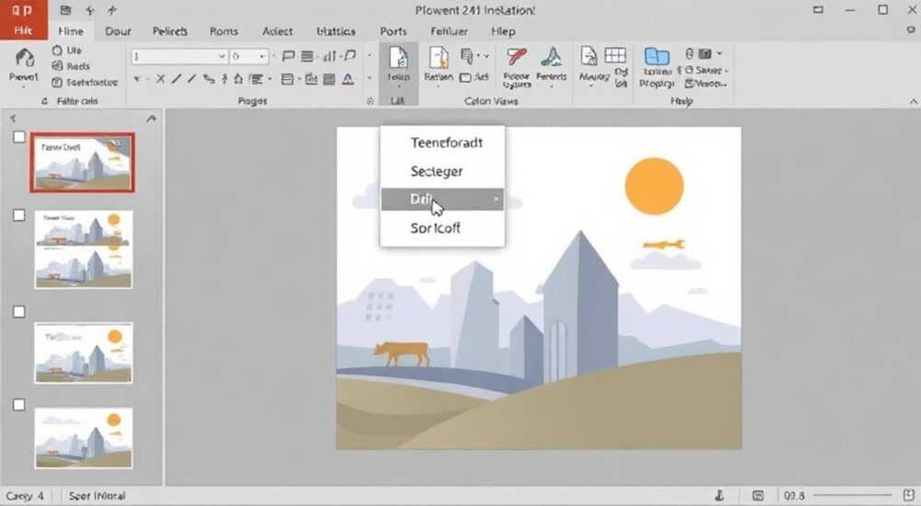
Task: Click the Prewol home icon in ribbon
Action: point(24,58)
